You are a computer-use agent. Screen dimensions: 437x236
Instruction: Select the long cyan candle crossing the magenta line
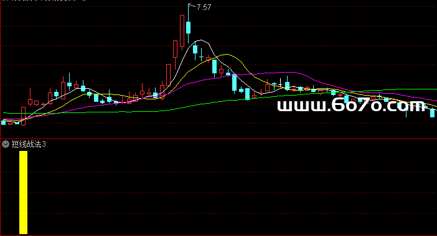pyautogui.click(x=235, y=83)
